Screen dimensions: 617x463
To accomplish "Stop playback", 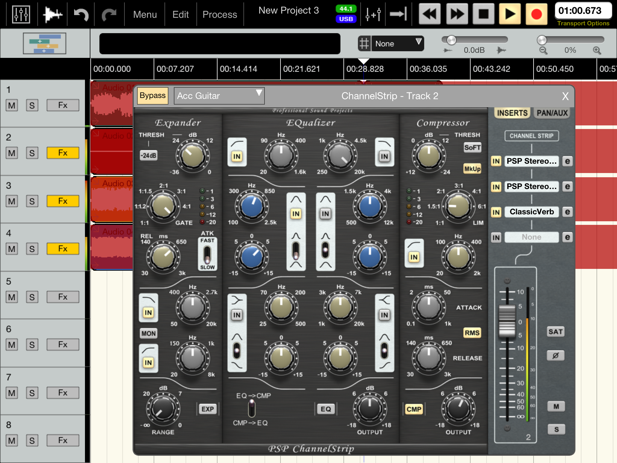I will pos(484,14).
